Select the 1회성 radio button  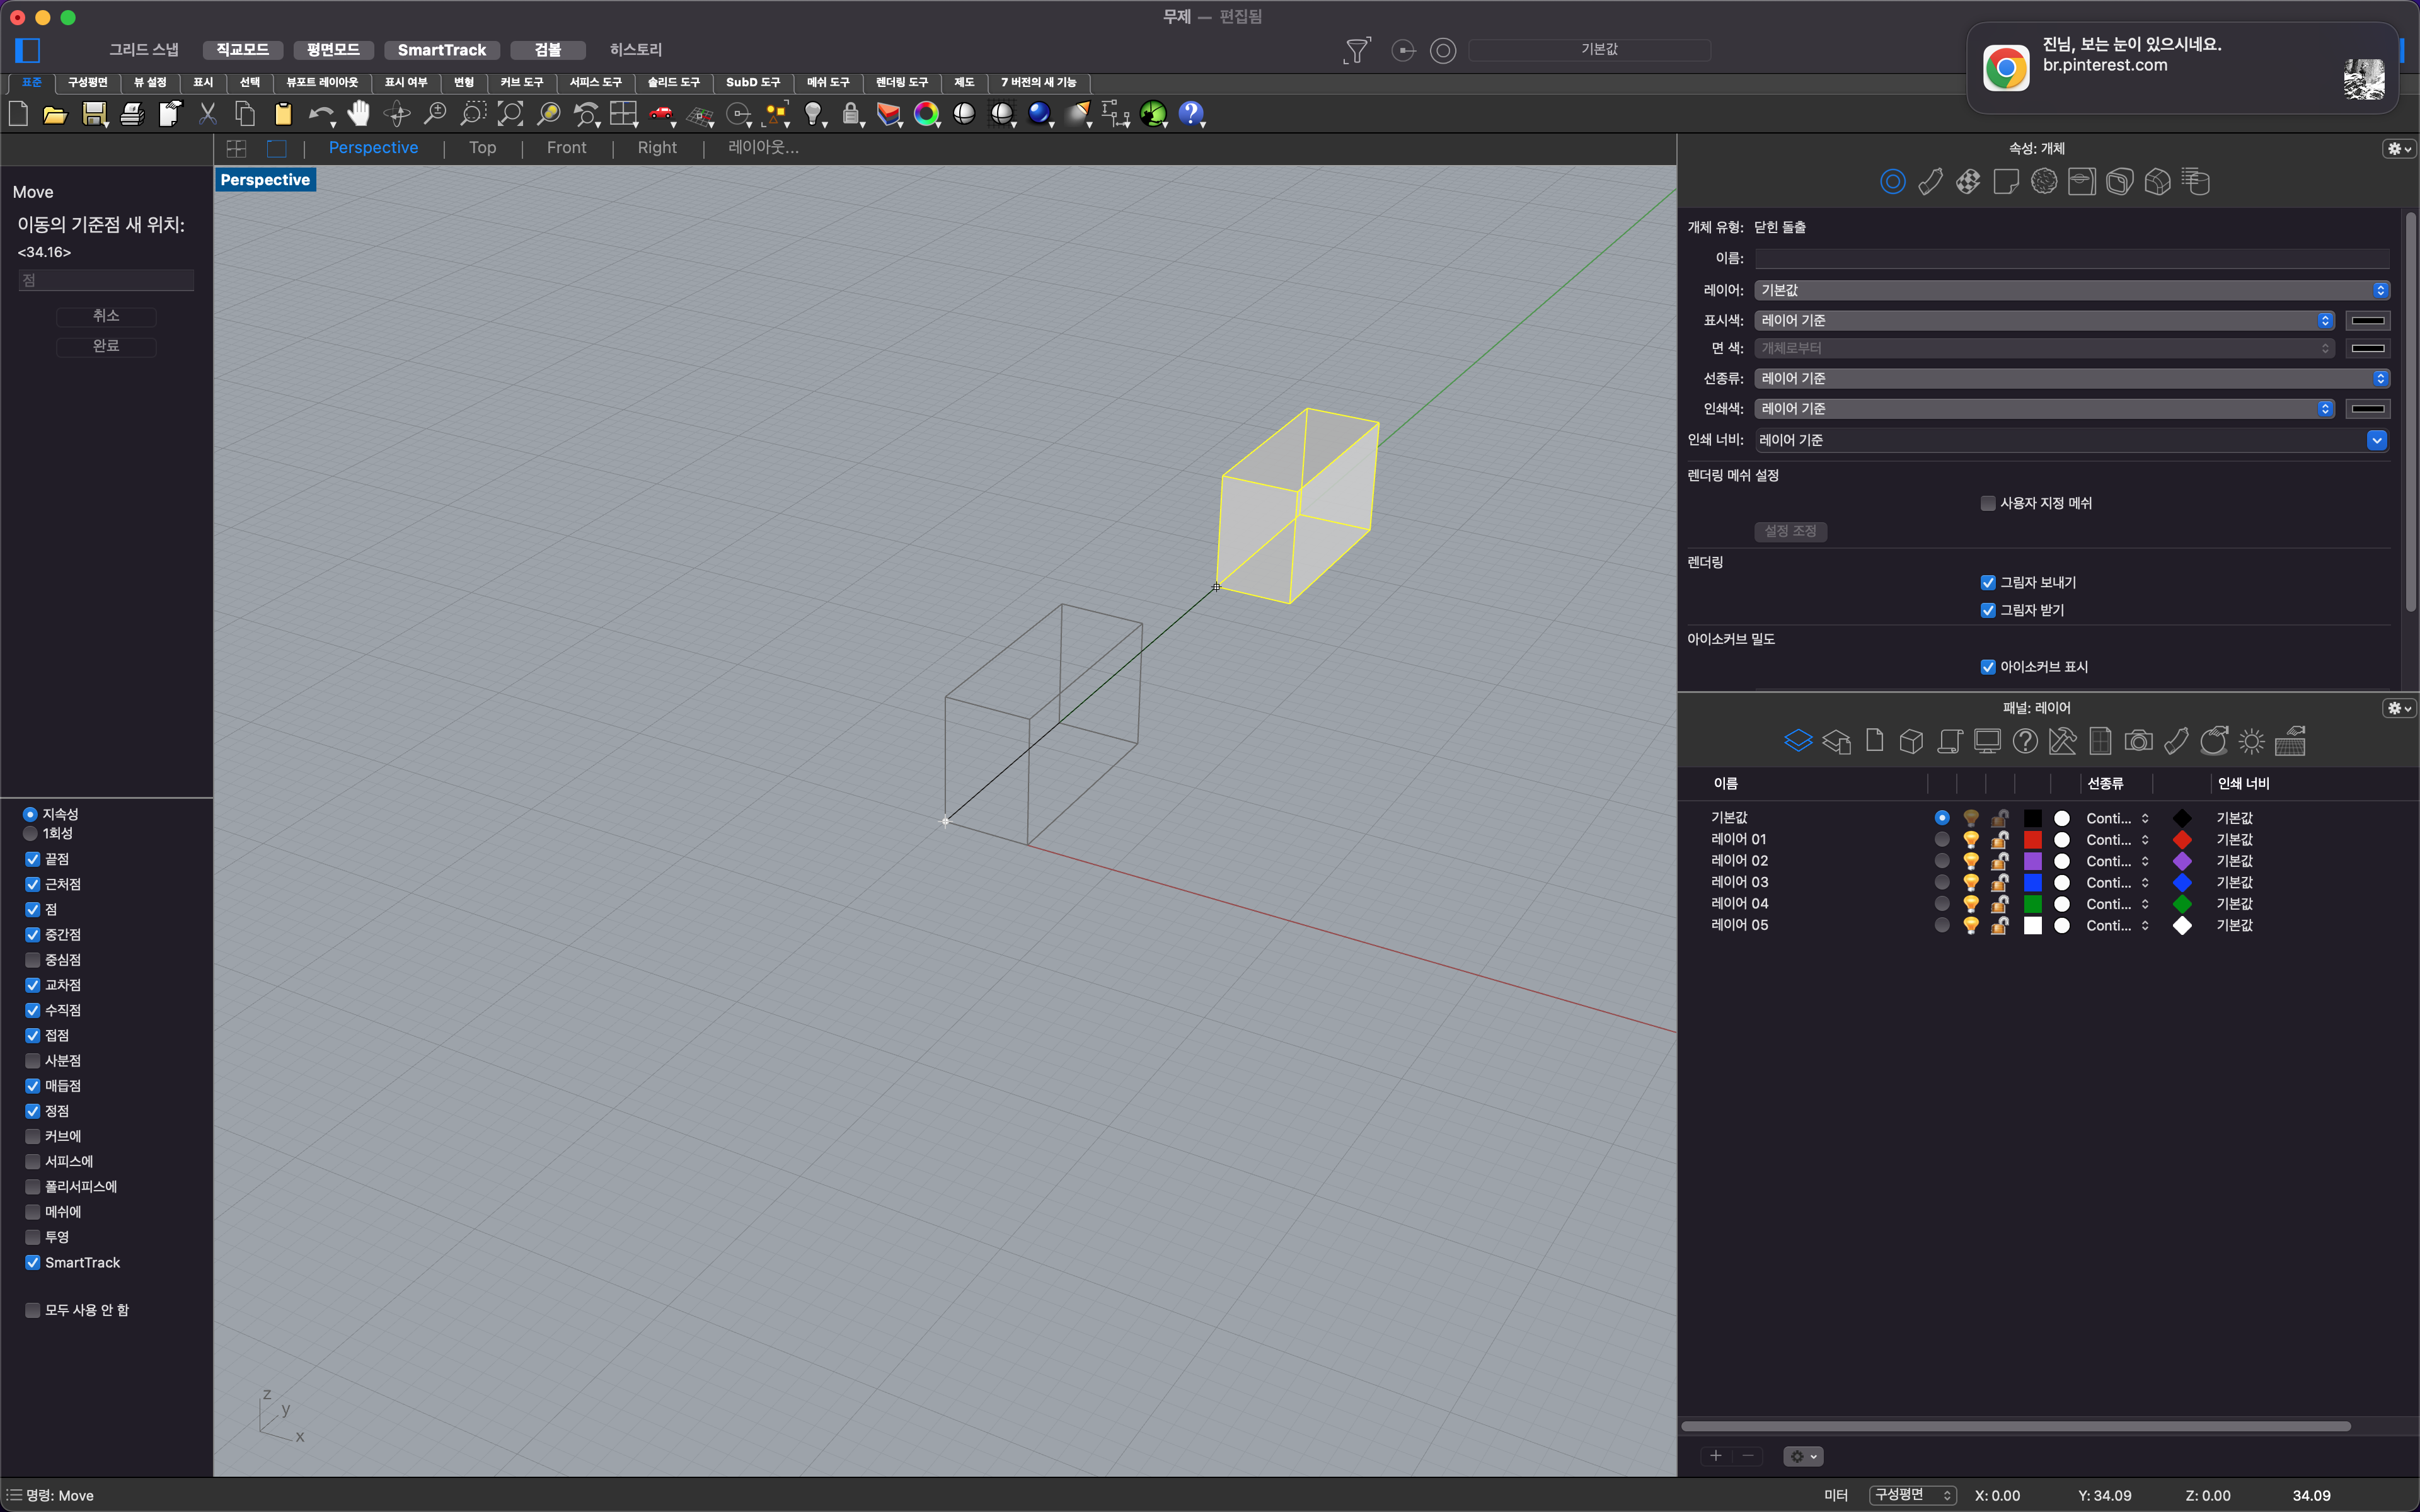(30, 833)
